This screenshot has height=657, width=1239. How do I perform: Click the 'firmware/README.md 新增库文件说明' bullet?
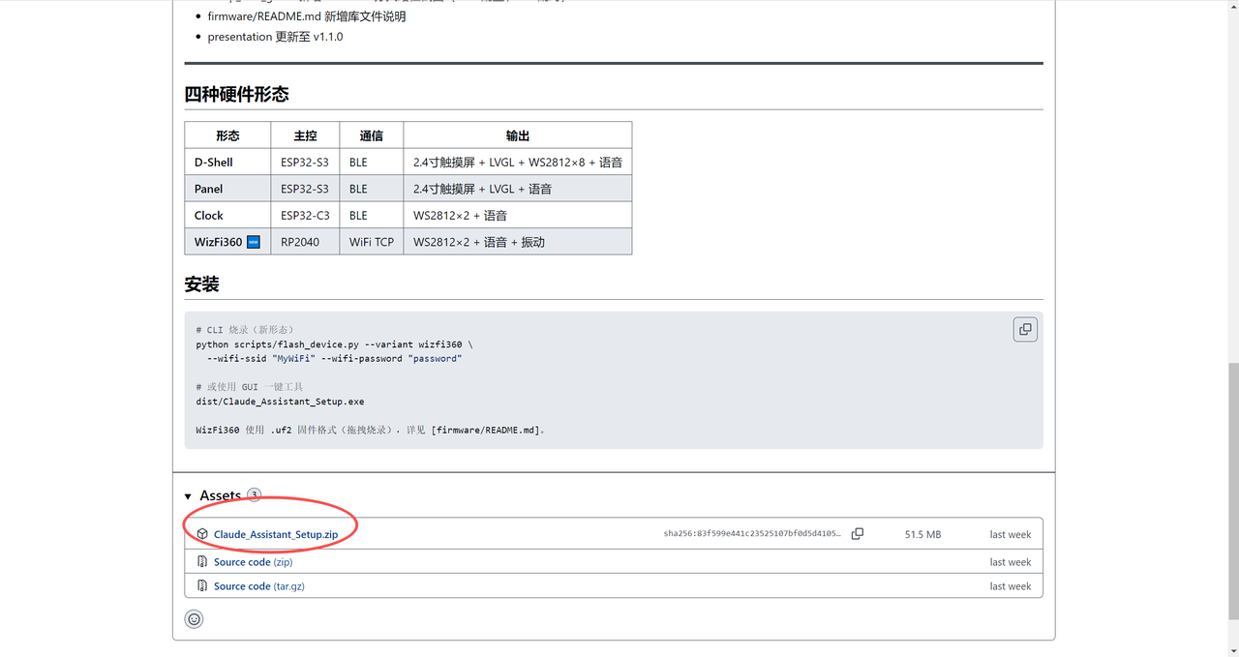tap(307, 16)
